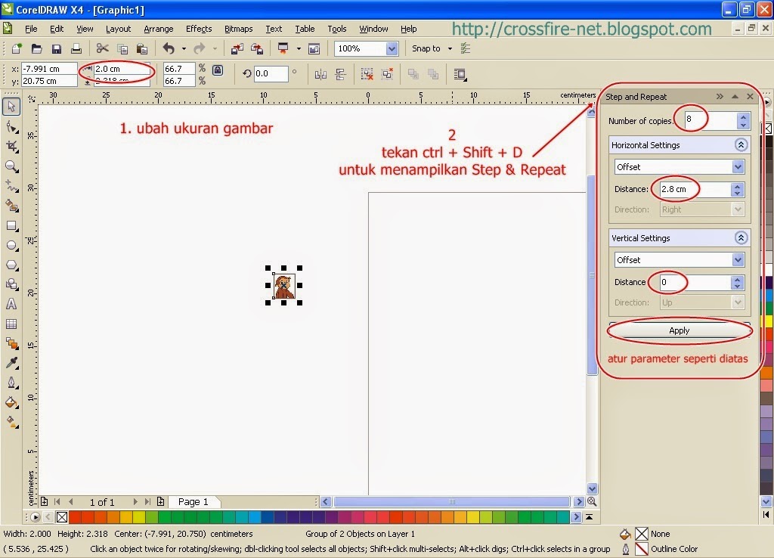This screenshot has height=558, width=774.
Task: Select the Interactive Blend tool
Action: coord(11,344)
